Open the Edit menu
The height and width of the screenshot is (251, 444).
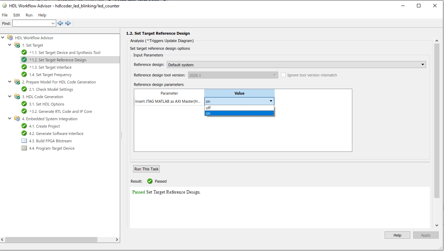[17, 15]
